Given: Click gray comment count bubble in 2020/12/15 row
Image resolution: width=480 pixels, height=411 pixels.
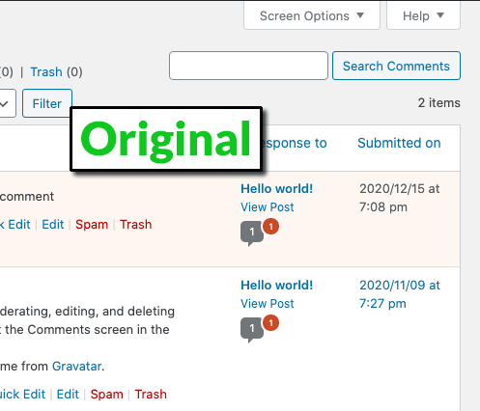Looking at the screenshot, I should (252, 233).
